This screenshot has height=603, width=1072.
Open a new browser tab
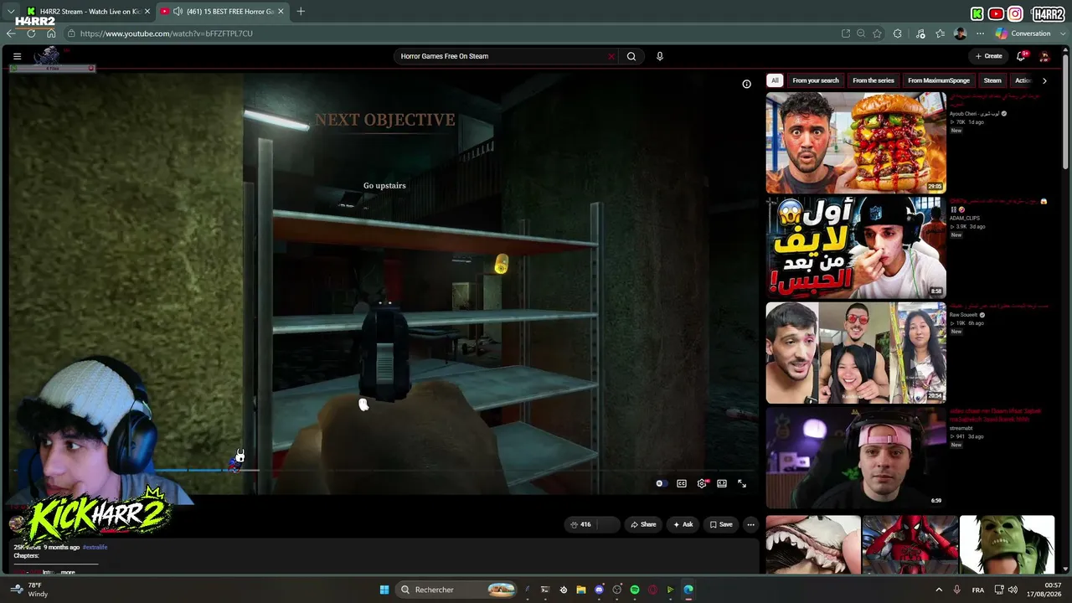[x=301, y=11]
